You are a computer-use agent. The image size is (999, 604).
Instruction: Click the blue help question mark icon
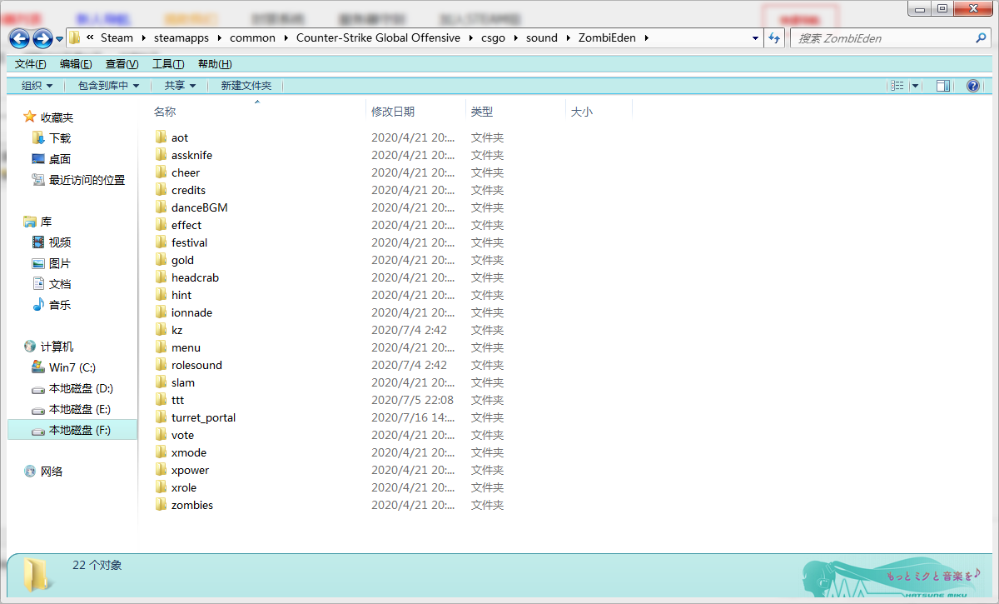(x=972, y=85)
